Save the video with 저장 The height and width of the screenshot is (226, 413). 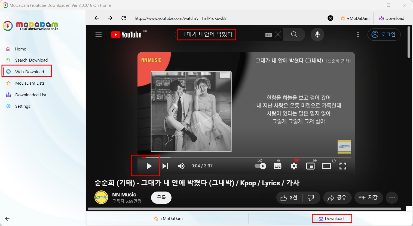point(369,198)
